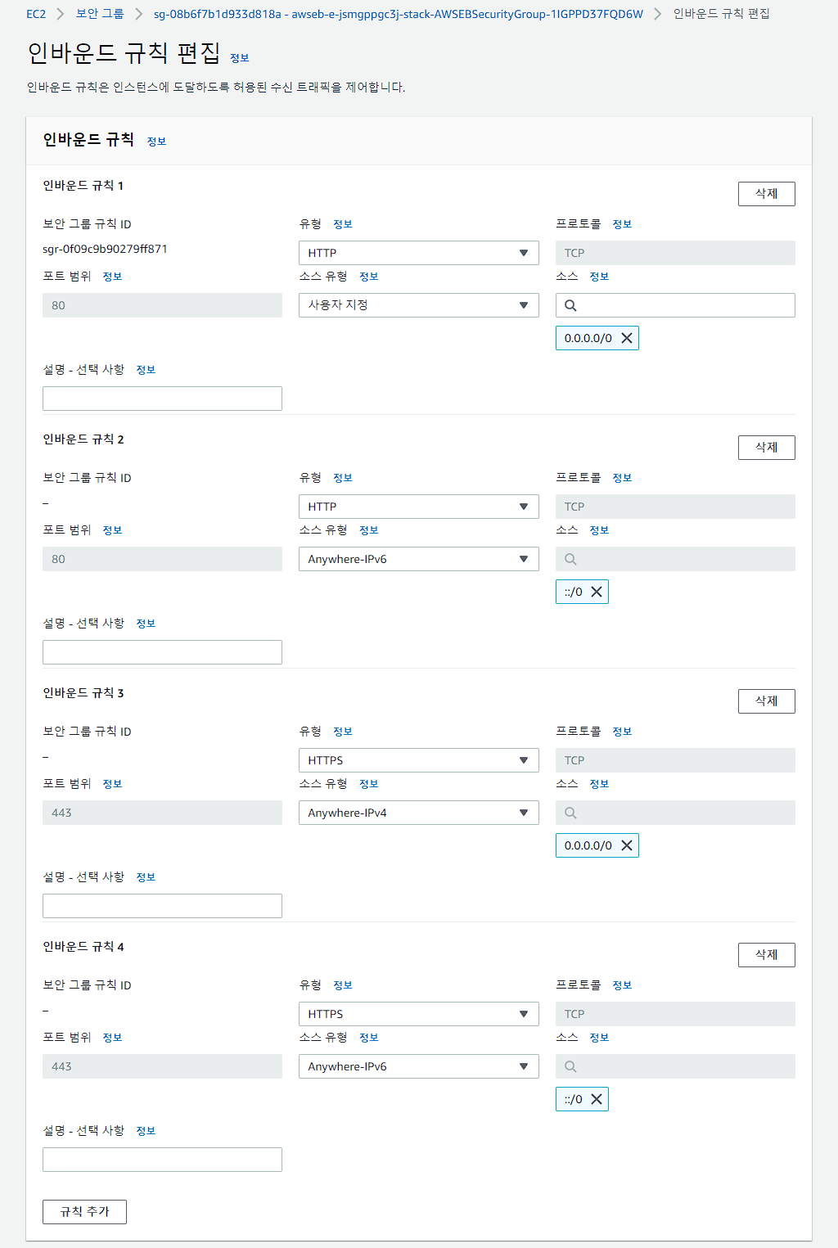Open the 사용자 지정 source type dropdown
This screenshot has width=838, height=1248.
click(x=419, y=305)
